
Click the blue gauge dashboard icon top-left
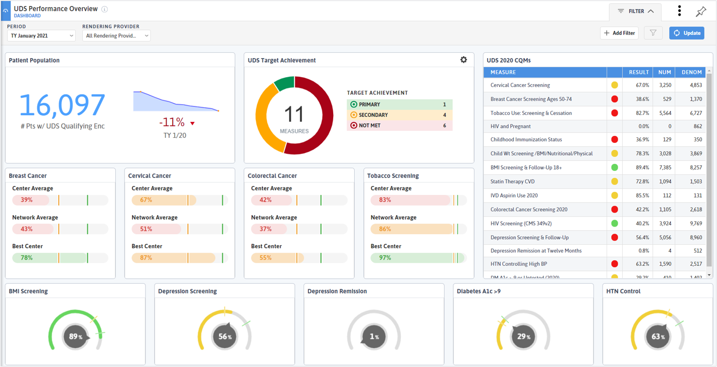tap(6, 11)
